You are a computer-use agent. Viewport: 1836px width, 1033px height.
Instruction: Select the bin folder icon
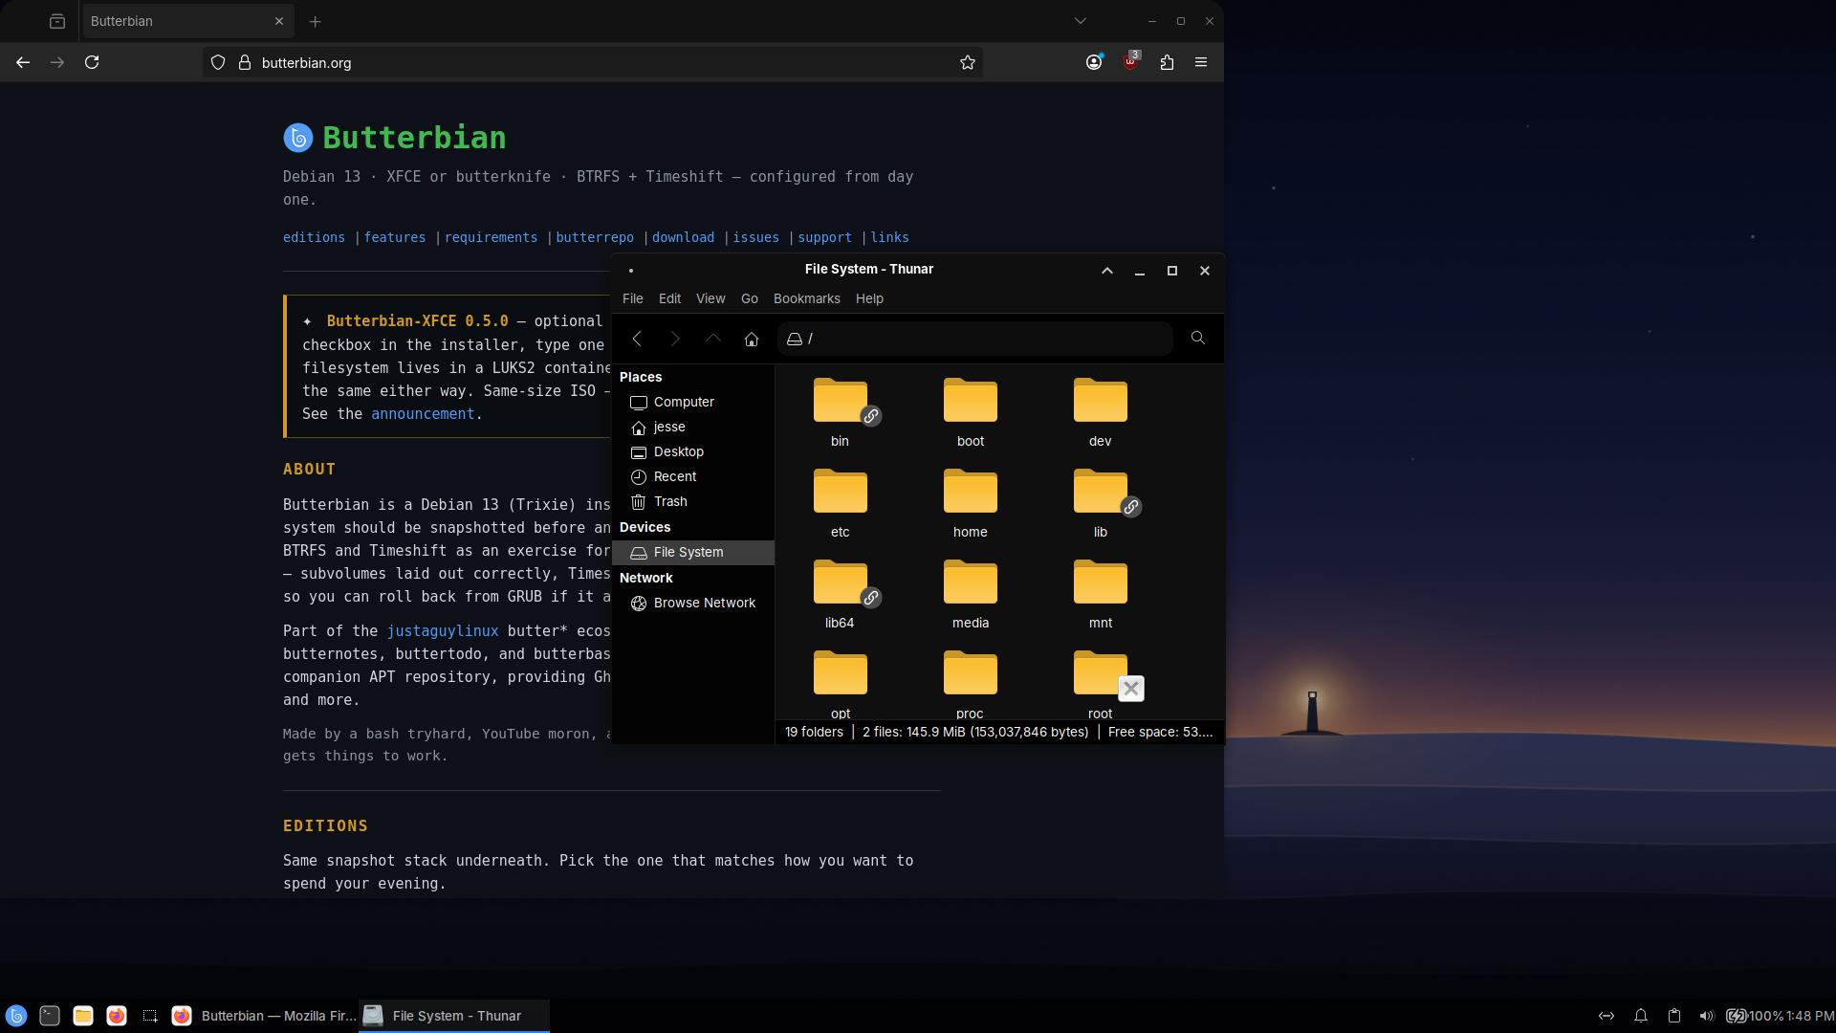pyautogui.click(x=841, y=401)
